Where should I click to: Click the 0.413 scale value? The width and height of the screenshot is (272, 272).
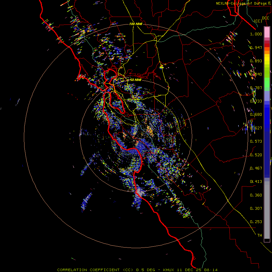point(256,182)
